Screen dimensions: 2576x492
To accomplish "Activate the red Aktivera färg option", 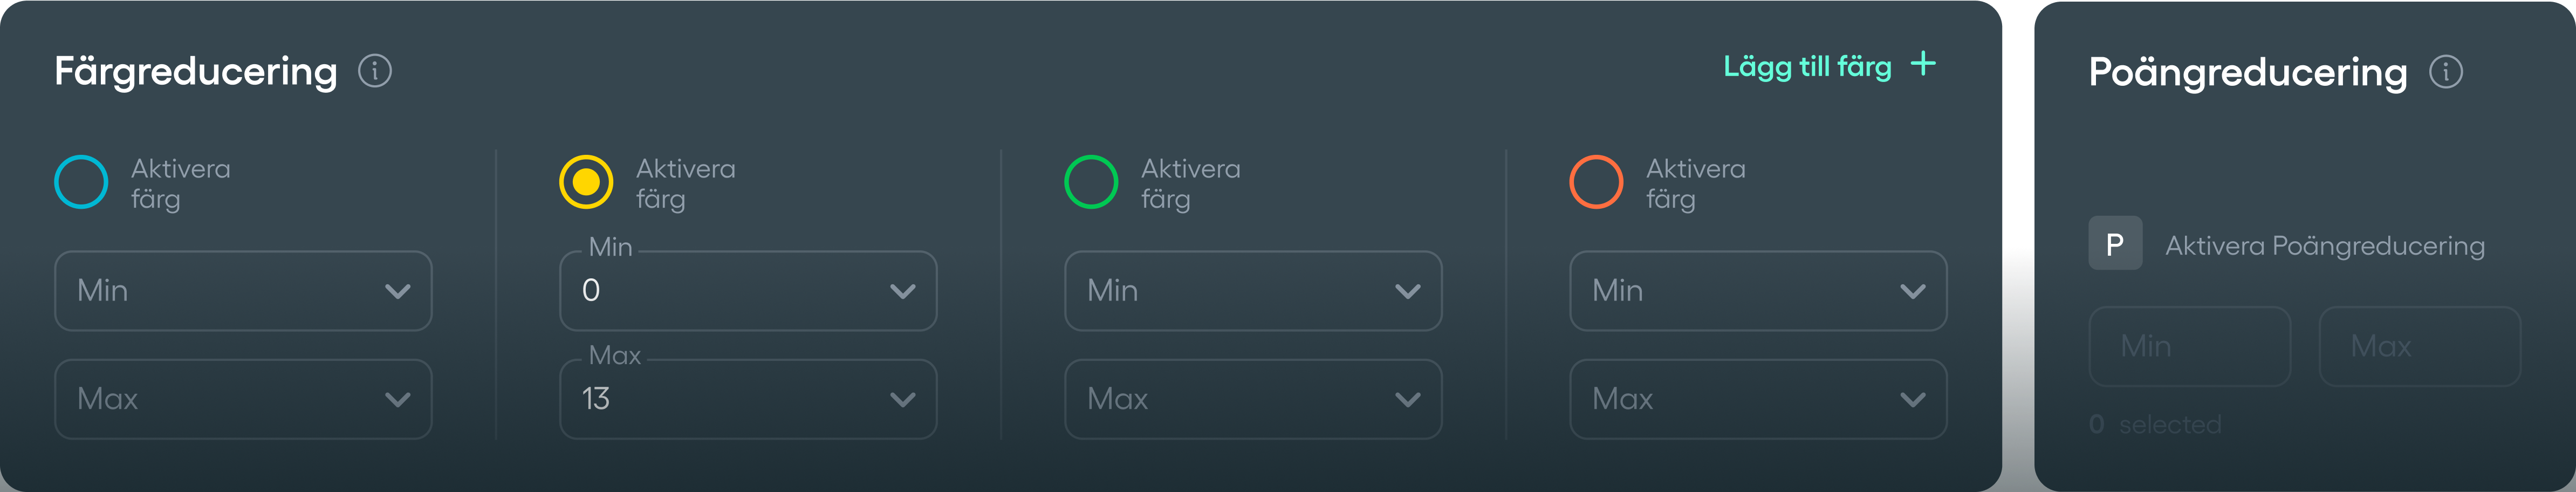I will (1596, 181).
